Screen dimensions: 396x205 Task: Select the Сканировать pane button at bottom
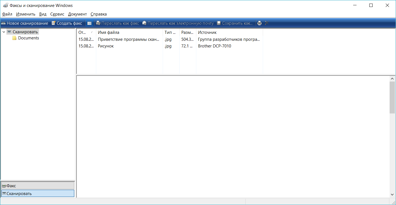pos(38,193)
